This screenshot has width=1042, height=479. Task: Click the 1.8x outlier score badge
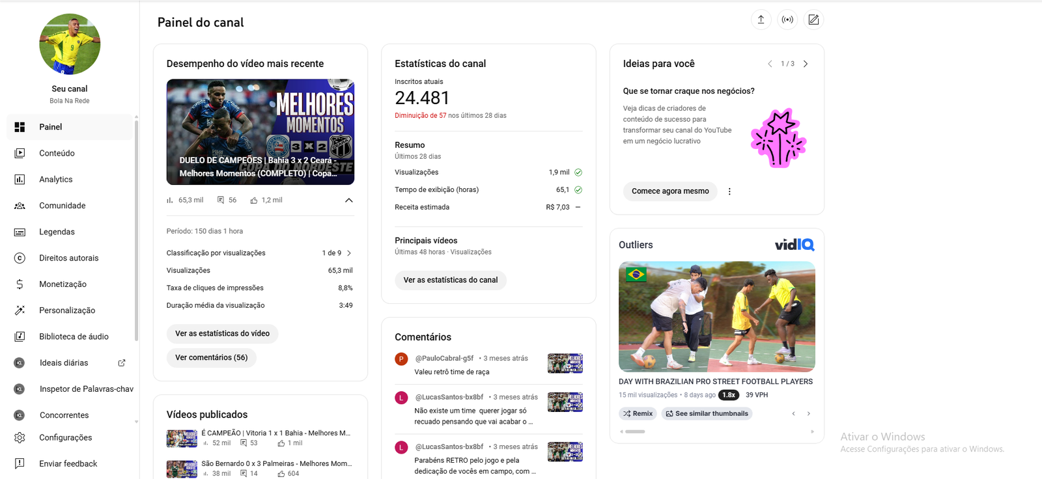[x=729, y=395]
